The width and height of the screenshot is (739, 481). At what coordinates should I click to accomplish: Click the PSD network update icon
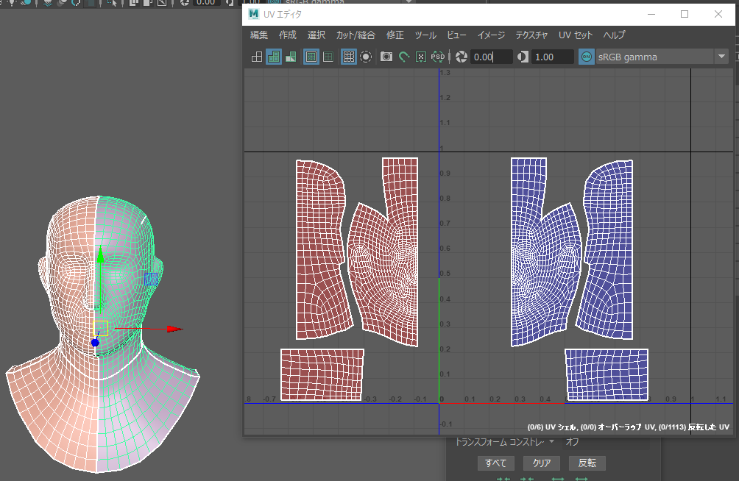pyautogui.click(x=438, y=57)
